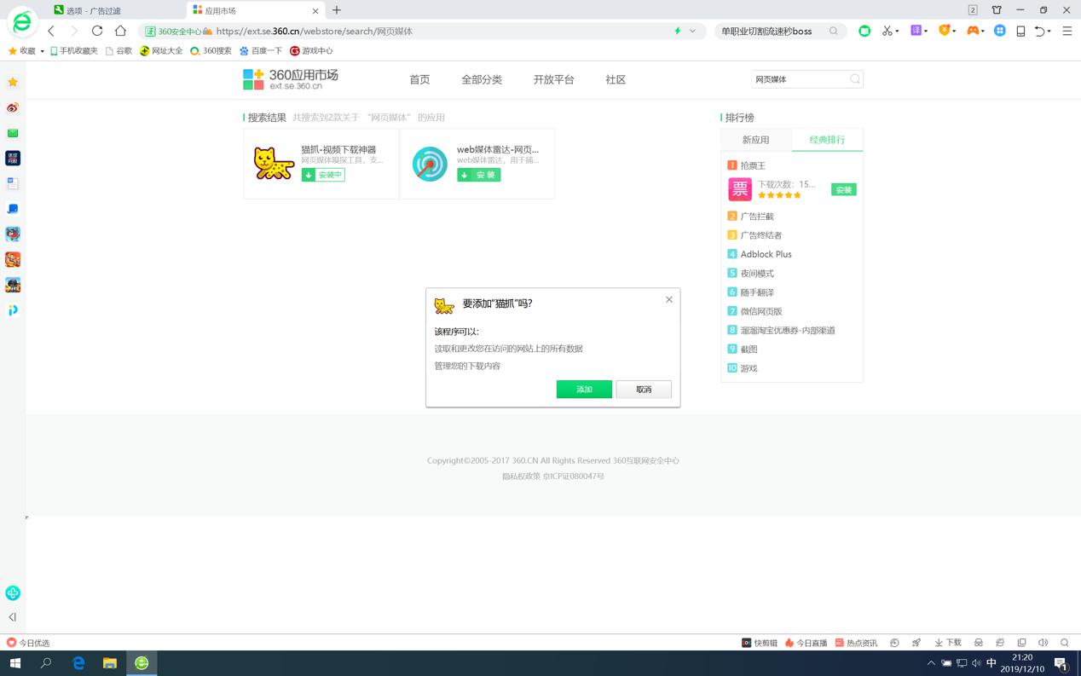Viewport: 1081px width, 676px height.
Task: Open 快剪辑 in the status bar
Action: coord(759,643)
